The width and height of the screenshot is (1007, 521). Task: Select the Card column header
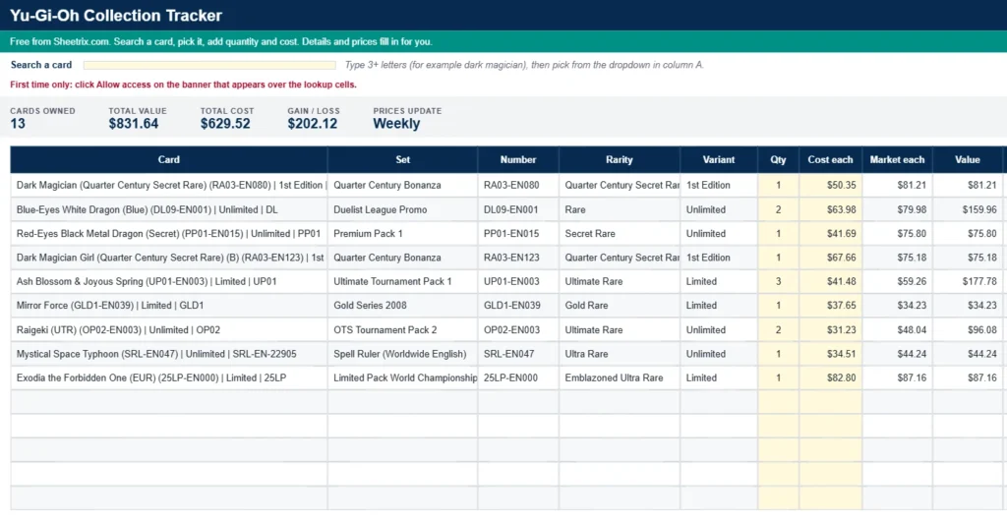point(169,160)
